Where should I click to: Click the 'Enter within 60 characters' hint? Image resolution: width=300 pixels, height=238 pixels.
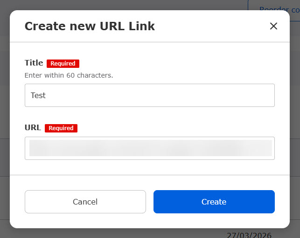(69, 75)
